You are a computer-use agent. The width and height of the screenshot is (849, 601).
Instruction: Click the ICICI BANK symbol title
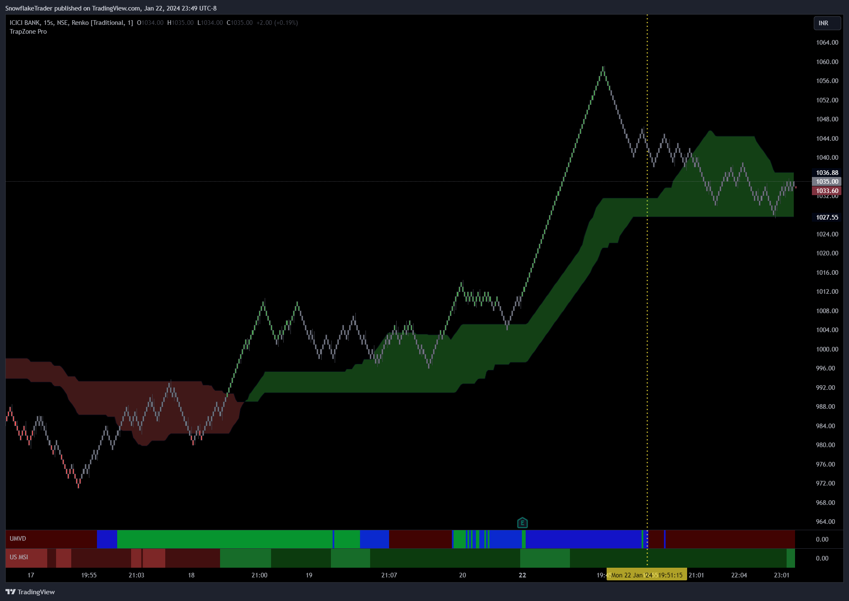point(71,23)
